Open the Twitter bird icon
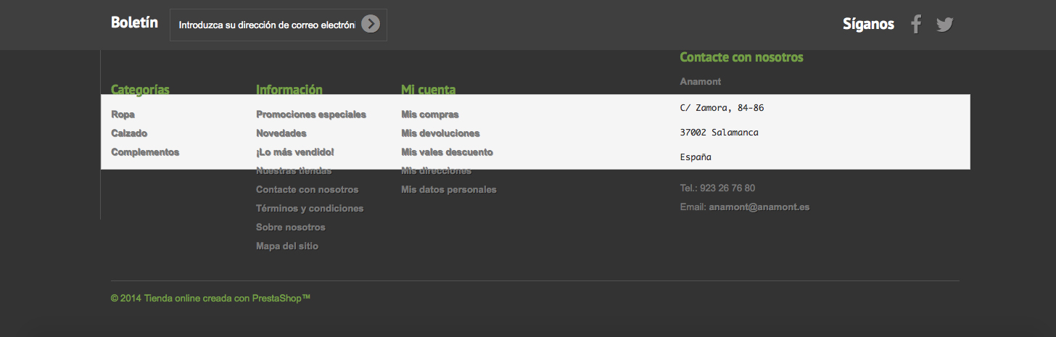Image resolution: width=1056 pixels, height=337 pixels. [944, 25]
